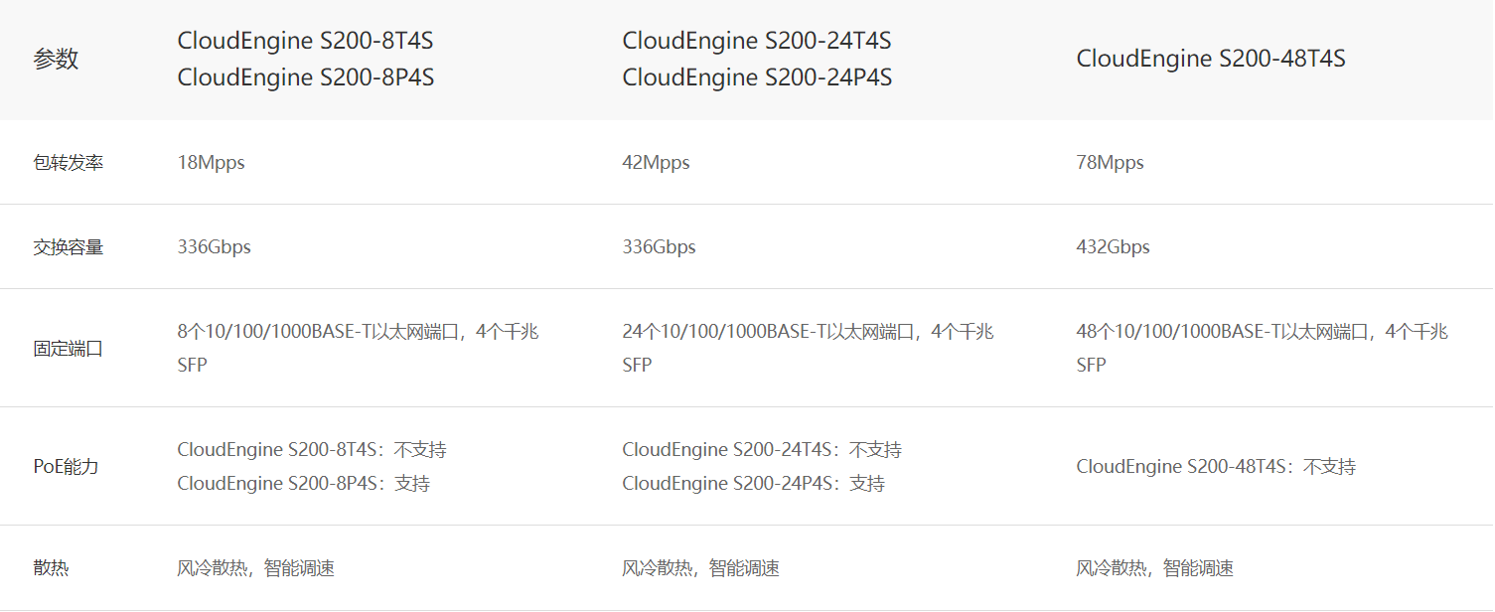This screenshot has width=1495, height=612.
Task: Click the S200-8P4S：支持 PoE entry
Action: click(x=303, y=484)
